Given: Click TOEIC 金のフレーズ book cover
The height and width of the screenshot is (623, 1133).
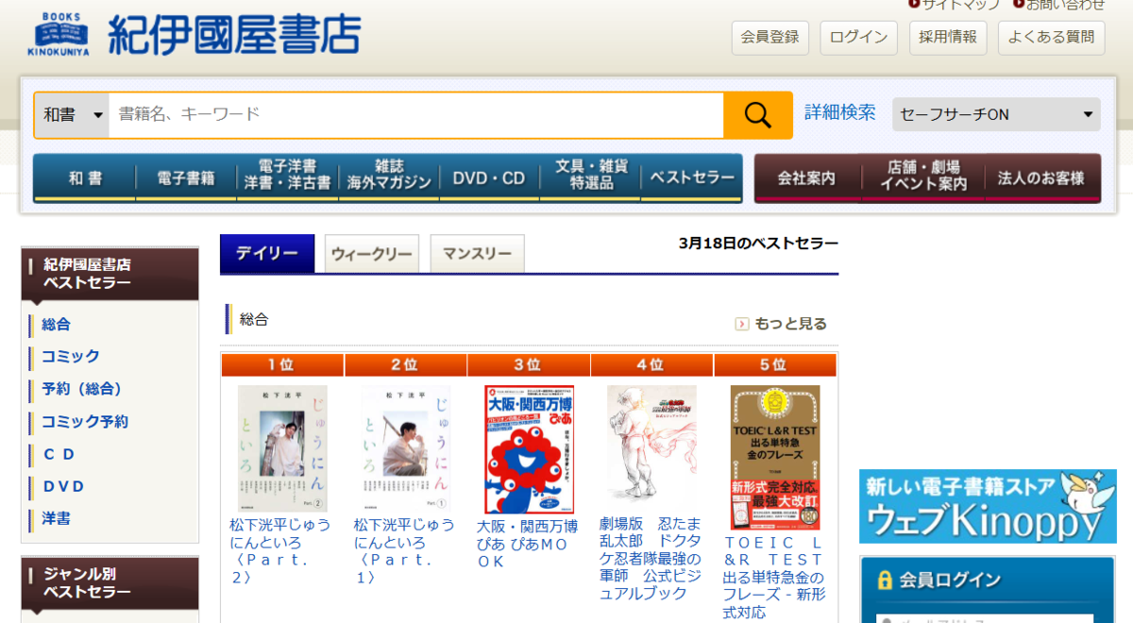Looking at the screenshot, I should 774,457.
